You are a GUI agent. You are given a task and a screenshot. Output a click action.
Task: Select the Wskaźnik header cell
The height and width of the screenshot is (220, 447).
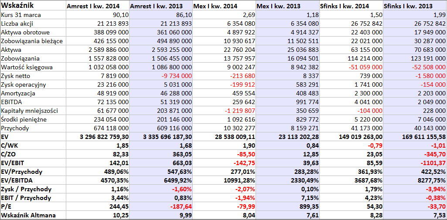(33, 5)
